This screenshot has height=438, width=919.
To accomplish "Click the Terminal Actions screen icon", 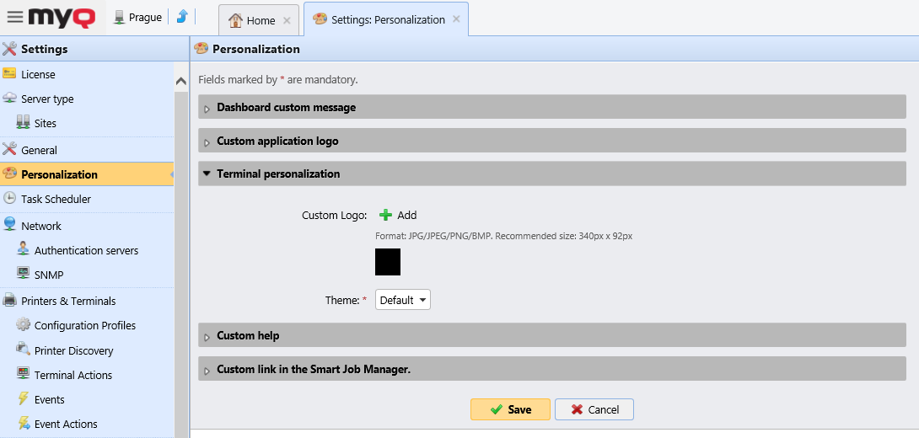I will pos(23,374).
